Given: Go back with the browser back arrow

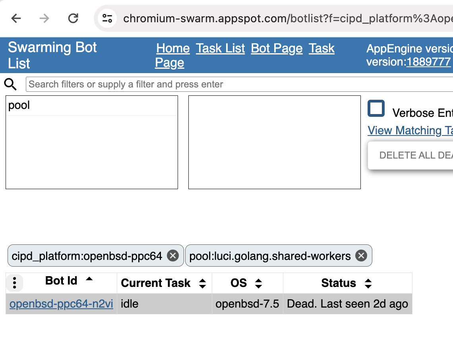Looking at the screenshot, I should [16, 19].
